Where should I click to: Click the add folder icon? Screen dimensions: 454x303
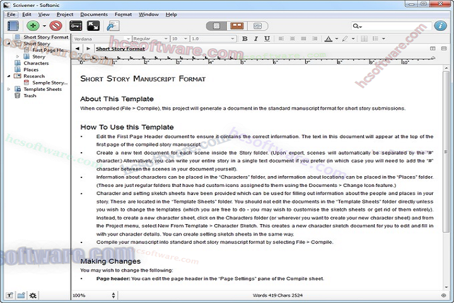[x=21, y=295]
